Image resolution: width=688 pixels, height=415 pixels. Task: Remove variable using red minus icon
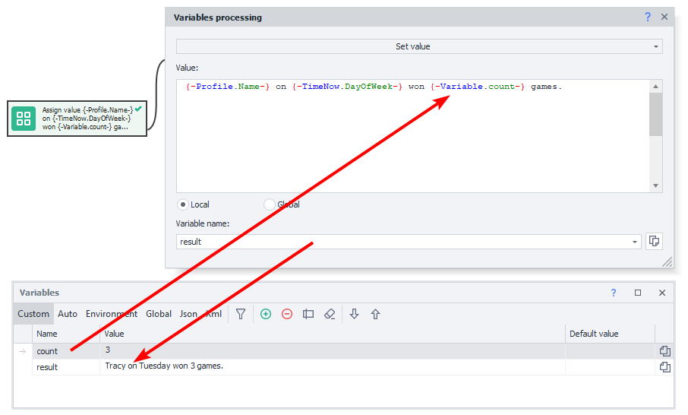coord(287,314)
